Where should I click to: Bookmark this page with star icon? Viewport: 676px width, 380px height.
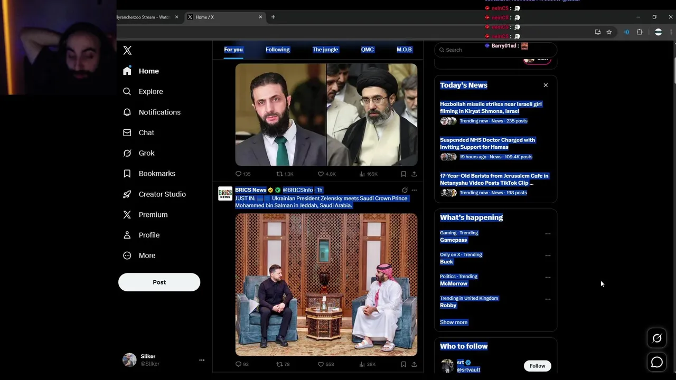coord(609,32)
